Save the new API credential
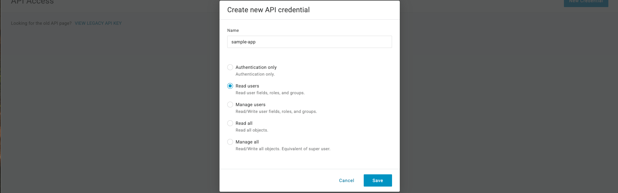 378,180
